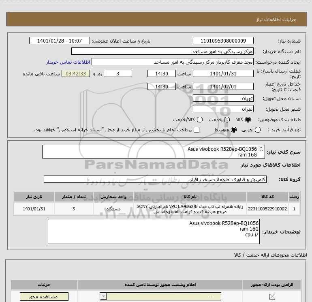
Task: Click the شماره نیاز field 1101095308000009
Action: (x=223, y=41)
